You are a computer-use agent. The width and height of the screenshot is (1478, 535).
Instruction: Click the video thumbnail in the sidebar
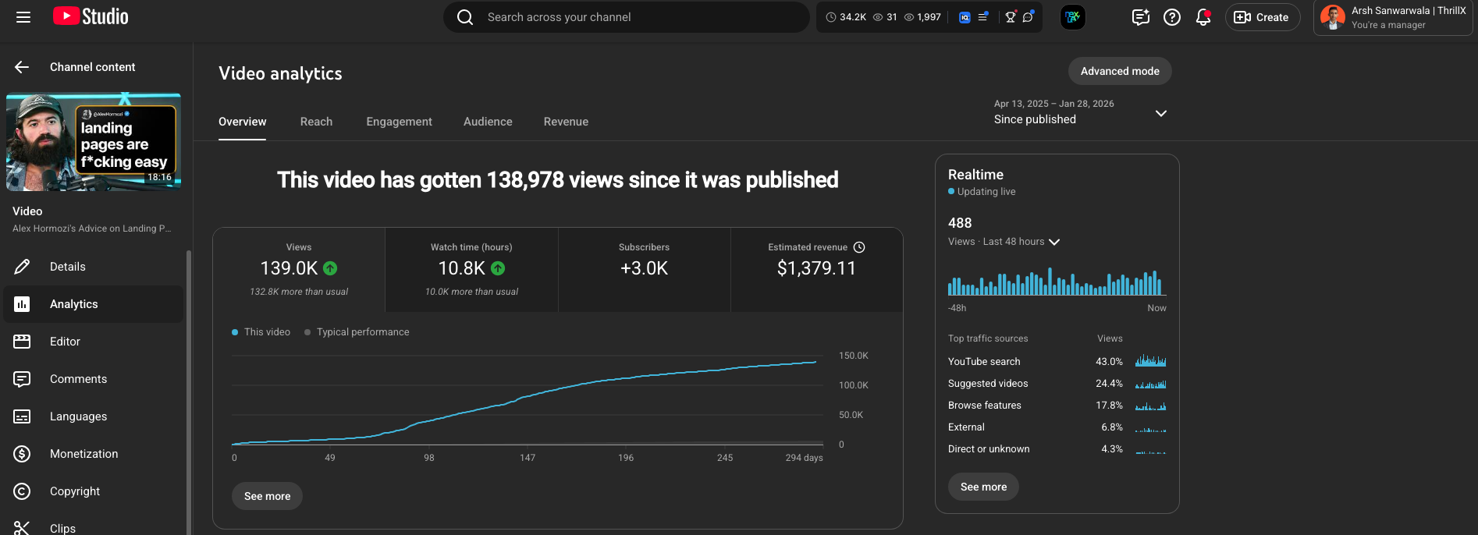[94, 142]
